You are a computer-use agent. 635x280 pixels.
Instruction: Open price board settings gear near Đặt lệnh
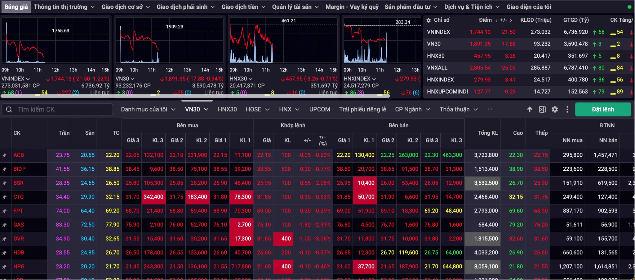(555, 109)
